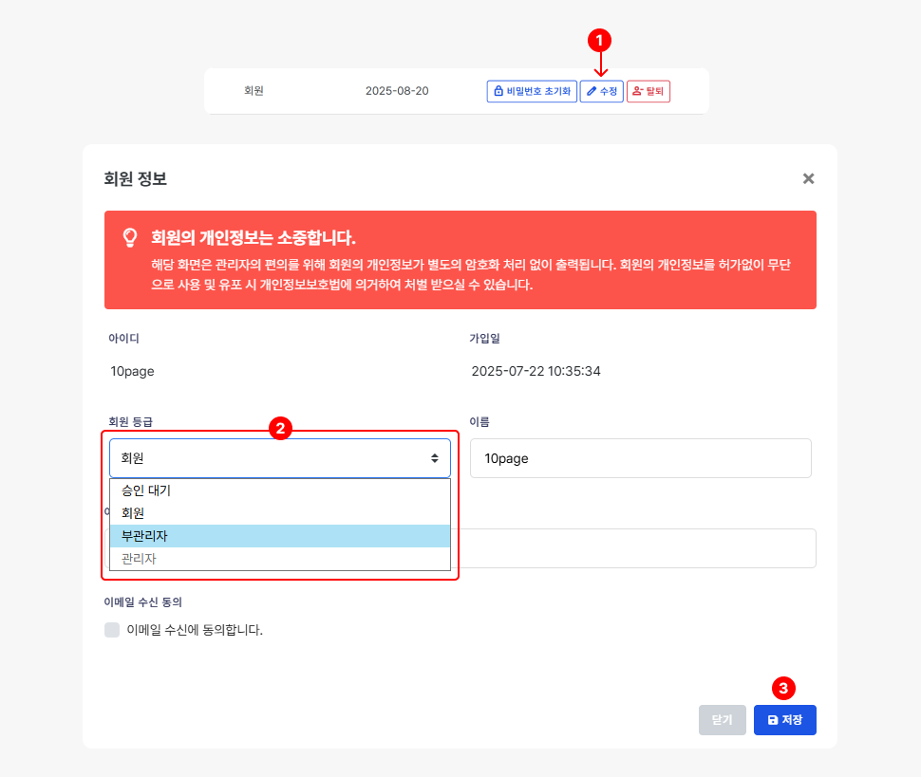
Task: Toggle the 이메일 수신에 동의합니다 checkbox
Action: [113, 630]
